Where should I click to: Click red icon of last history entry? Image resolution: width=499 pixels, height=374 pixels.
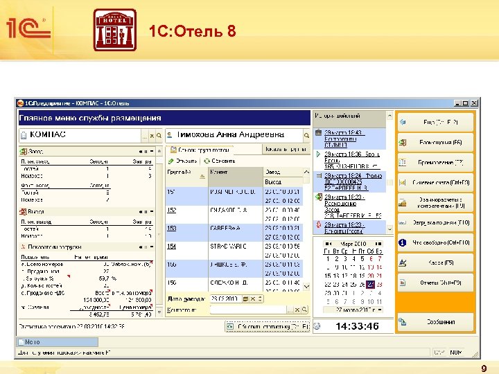[x=318, y=224]
